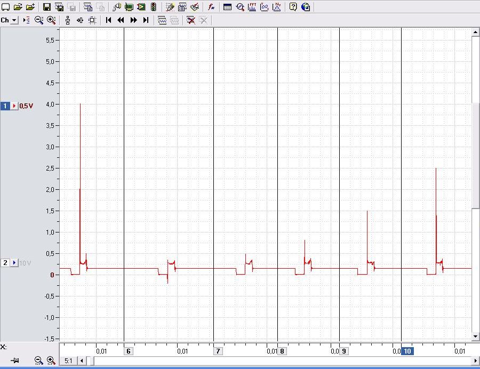The width and height of the screenshot is (480, 369).
Task: Select the pencil annotation tool icon
Action: [170, 7]
